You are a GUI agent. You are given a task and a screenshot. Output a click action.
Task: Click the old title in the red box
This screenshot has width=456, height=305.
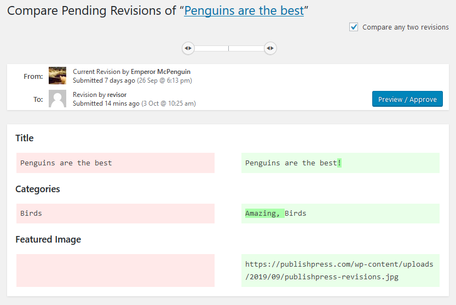(66, 163)
